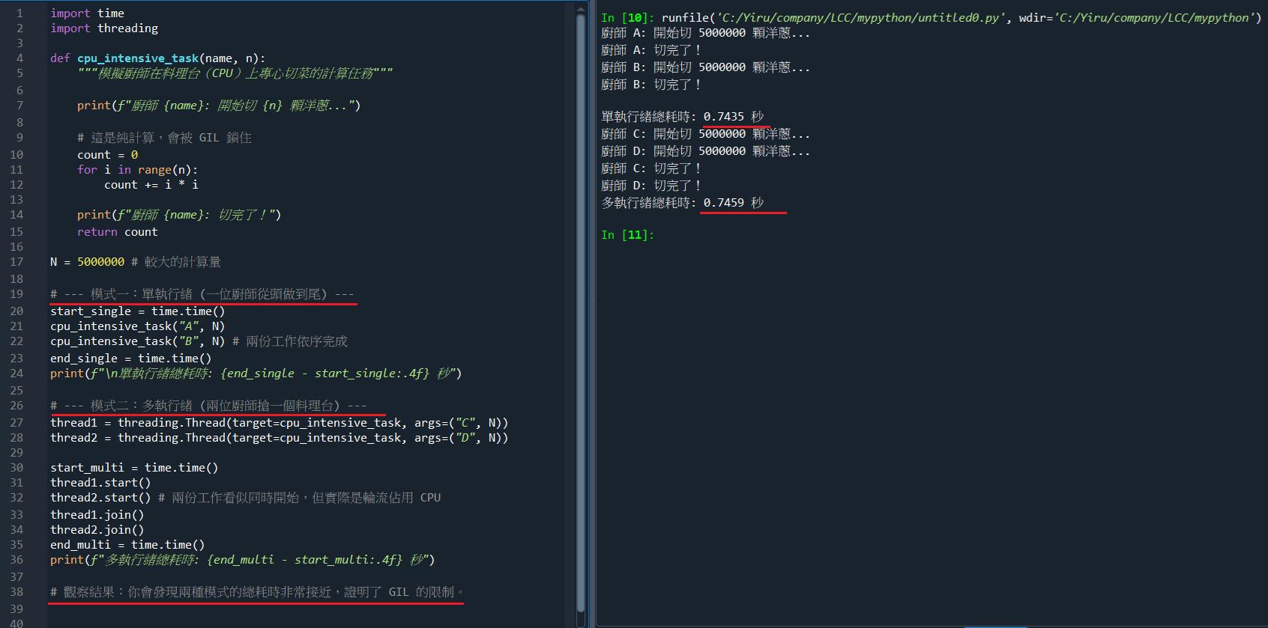Click the docstring under the function definition
1268x628 pixels.
pos(235,73)
